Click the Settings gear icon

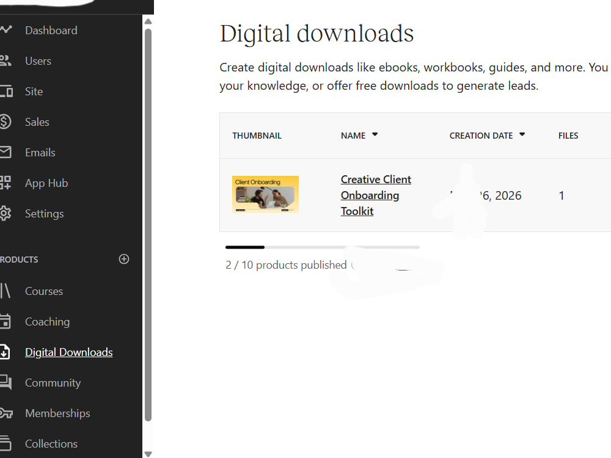coord(5,213)
